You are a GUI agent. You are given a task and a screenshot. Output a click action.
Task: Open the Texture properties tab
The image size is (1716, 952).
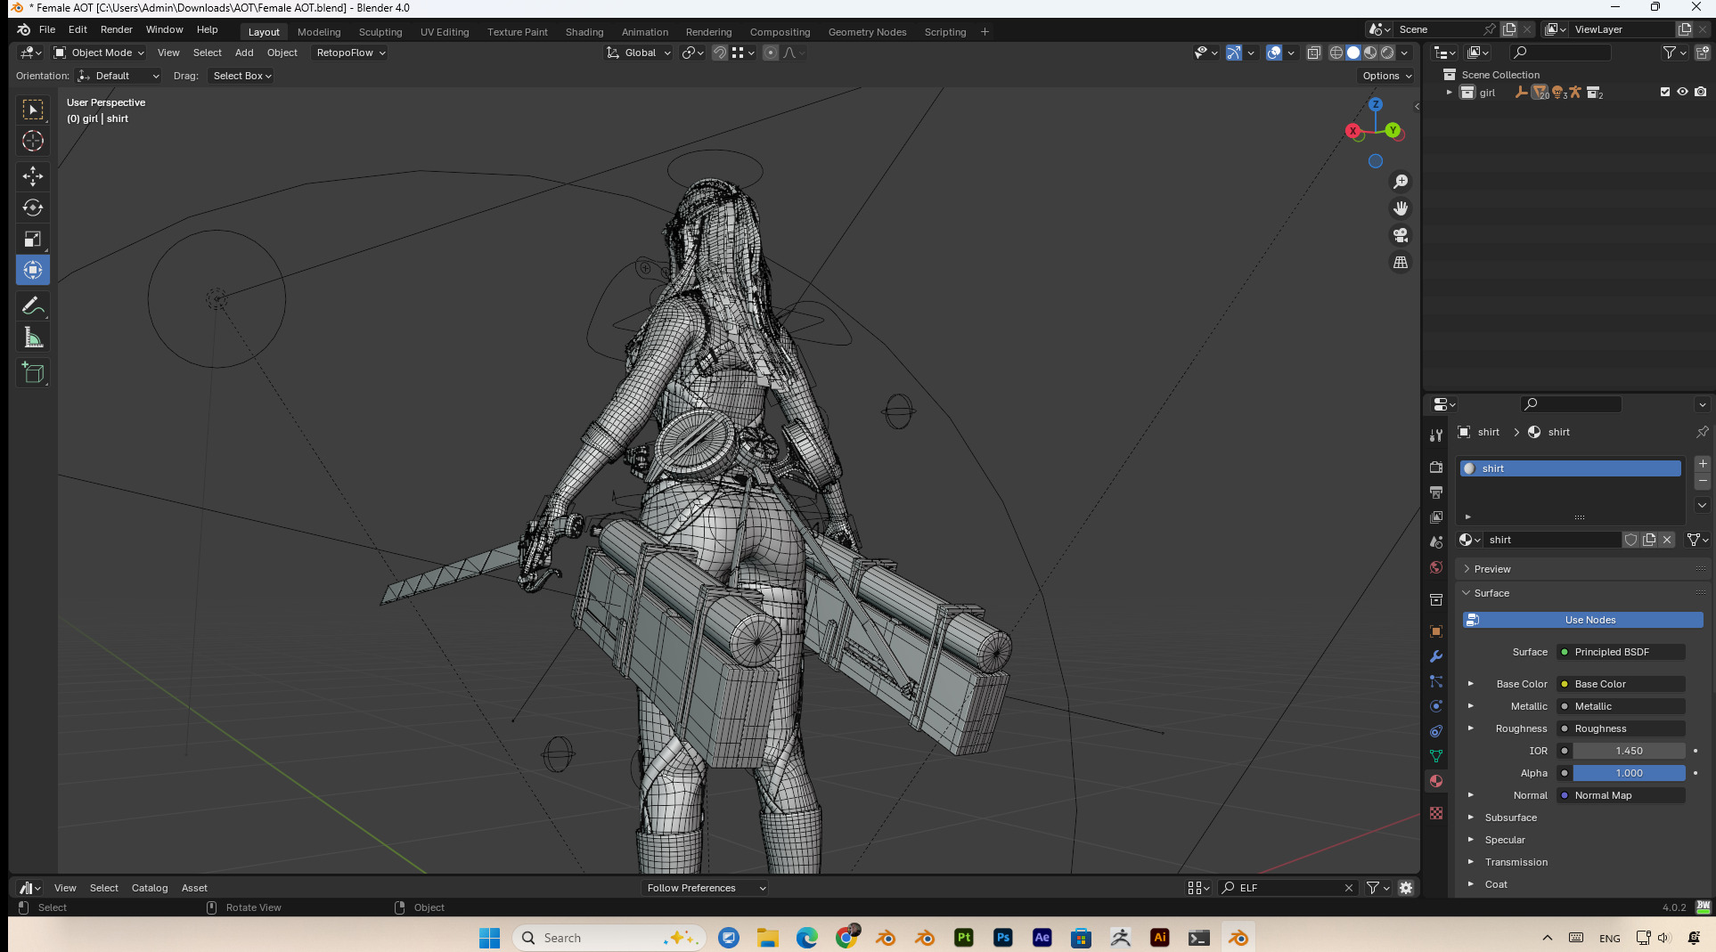[1436, 813]
